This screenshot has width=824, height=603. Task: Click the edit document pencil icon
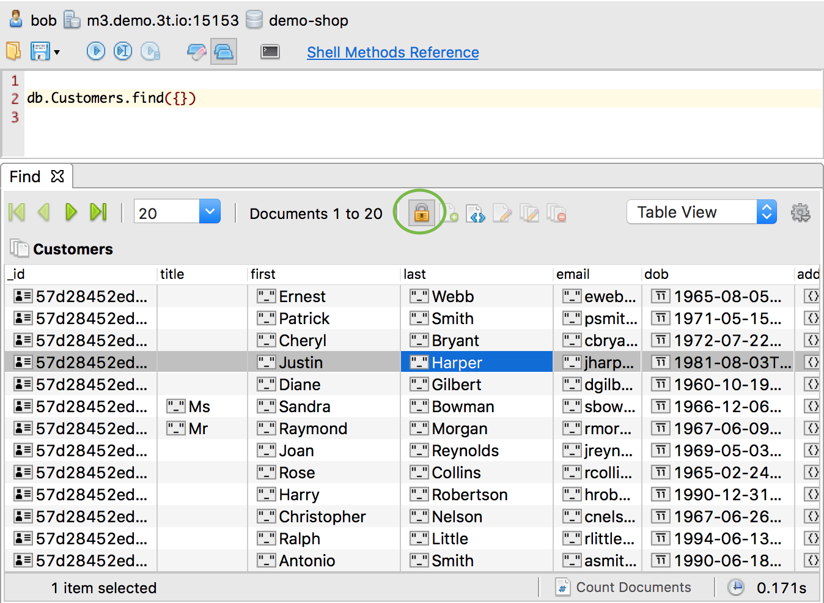tap(502, 213)
